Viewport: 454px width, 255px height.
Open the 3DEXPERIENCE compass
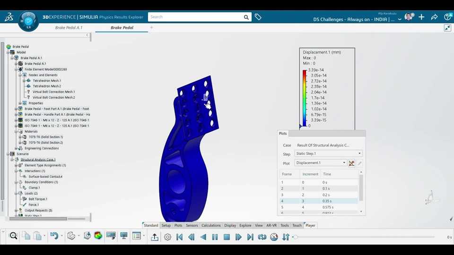pos(28,21)
